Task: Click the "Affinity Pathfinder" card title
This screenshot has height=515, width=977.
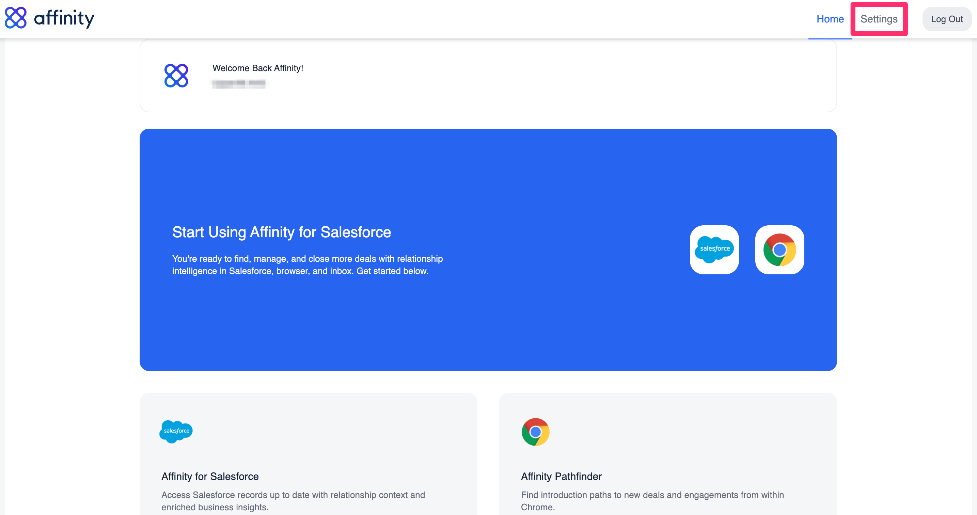Action: (x=561, y=477)
